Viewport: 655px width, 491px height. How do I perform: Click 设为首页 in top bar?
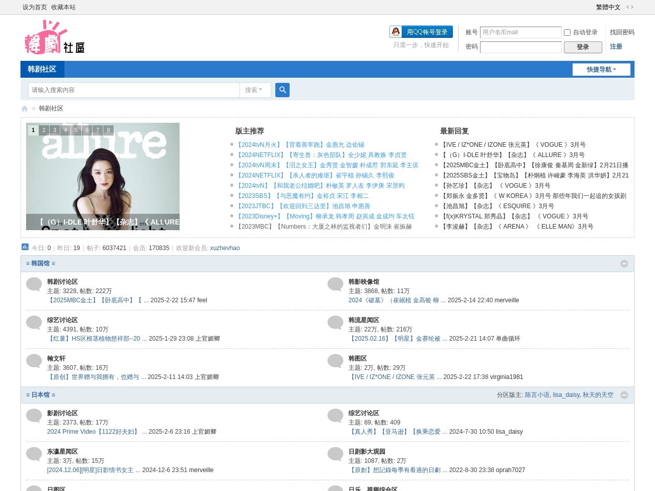point(35,7)
